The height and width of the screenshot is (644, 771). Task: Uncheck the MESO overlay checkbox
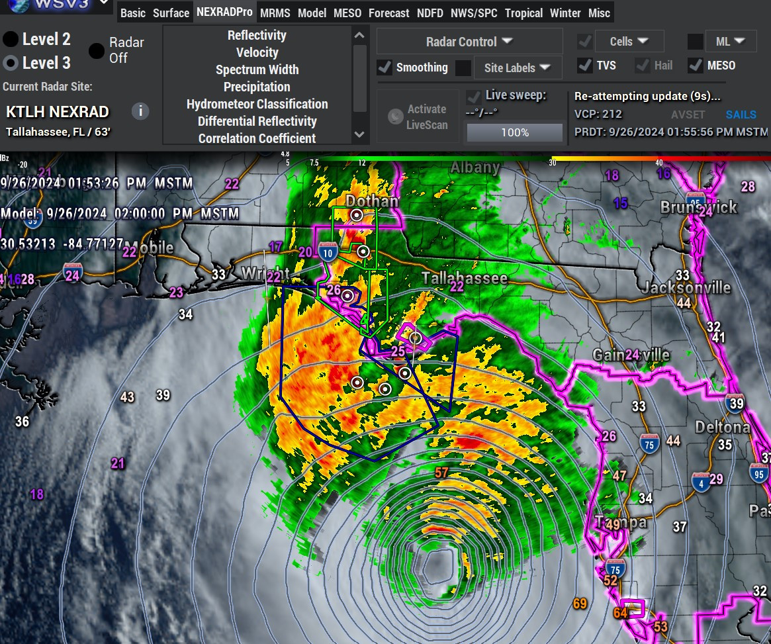coord(696,66)
